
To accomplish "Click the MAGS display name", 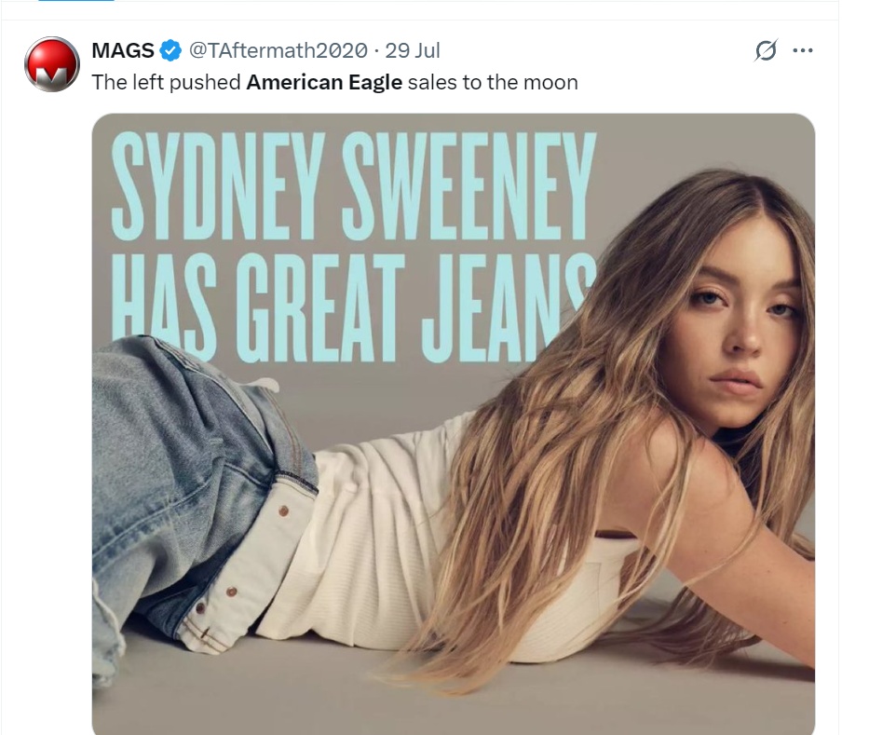I will tap(123, 50).
